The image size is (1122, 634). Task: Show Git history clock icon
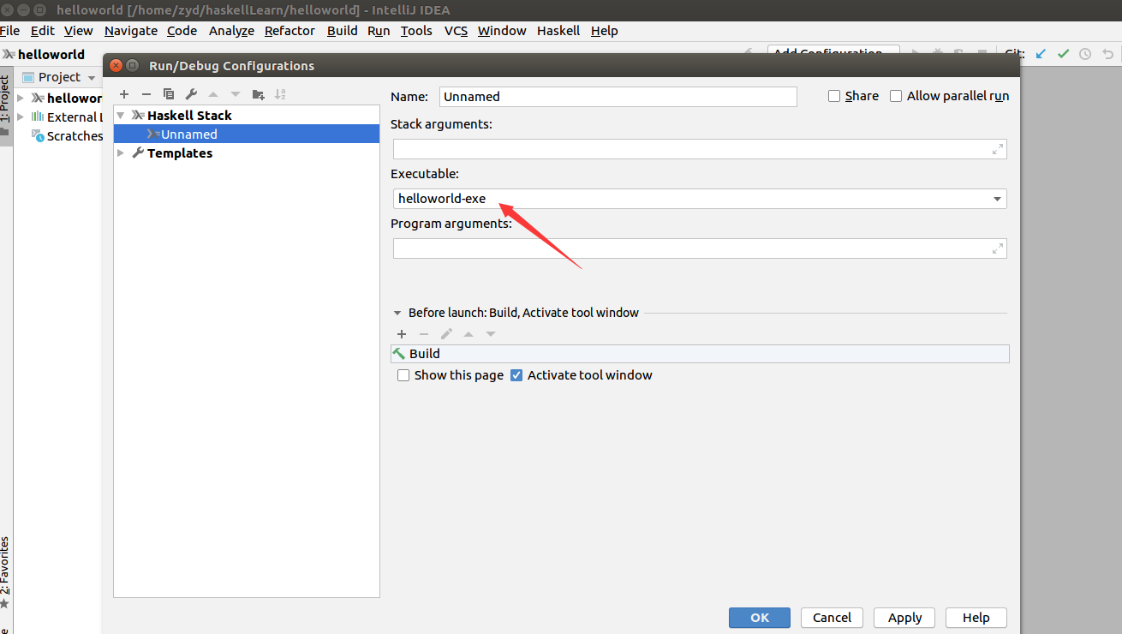(x=1085, y=53)
